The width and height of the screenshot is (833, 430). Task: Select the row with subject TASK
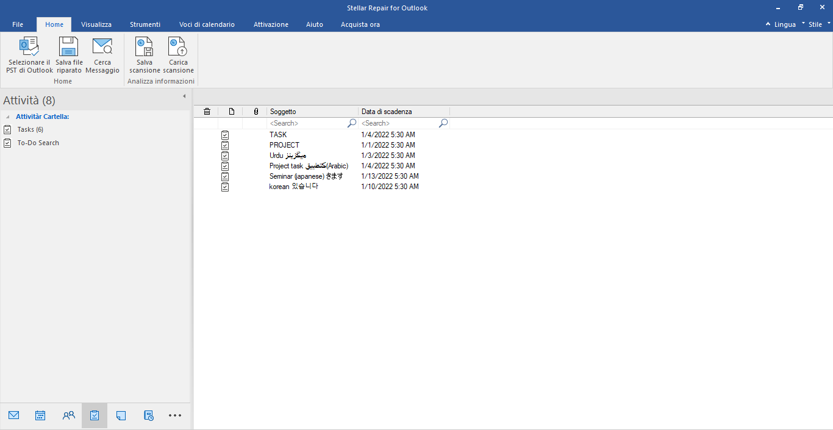(x=278, y=135)
